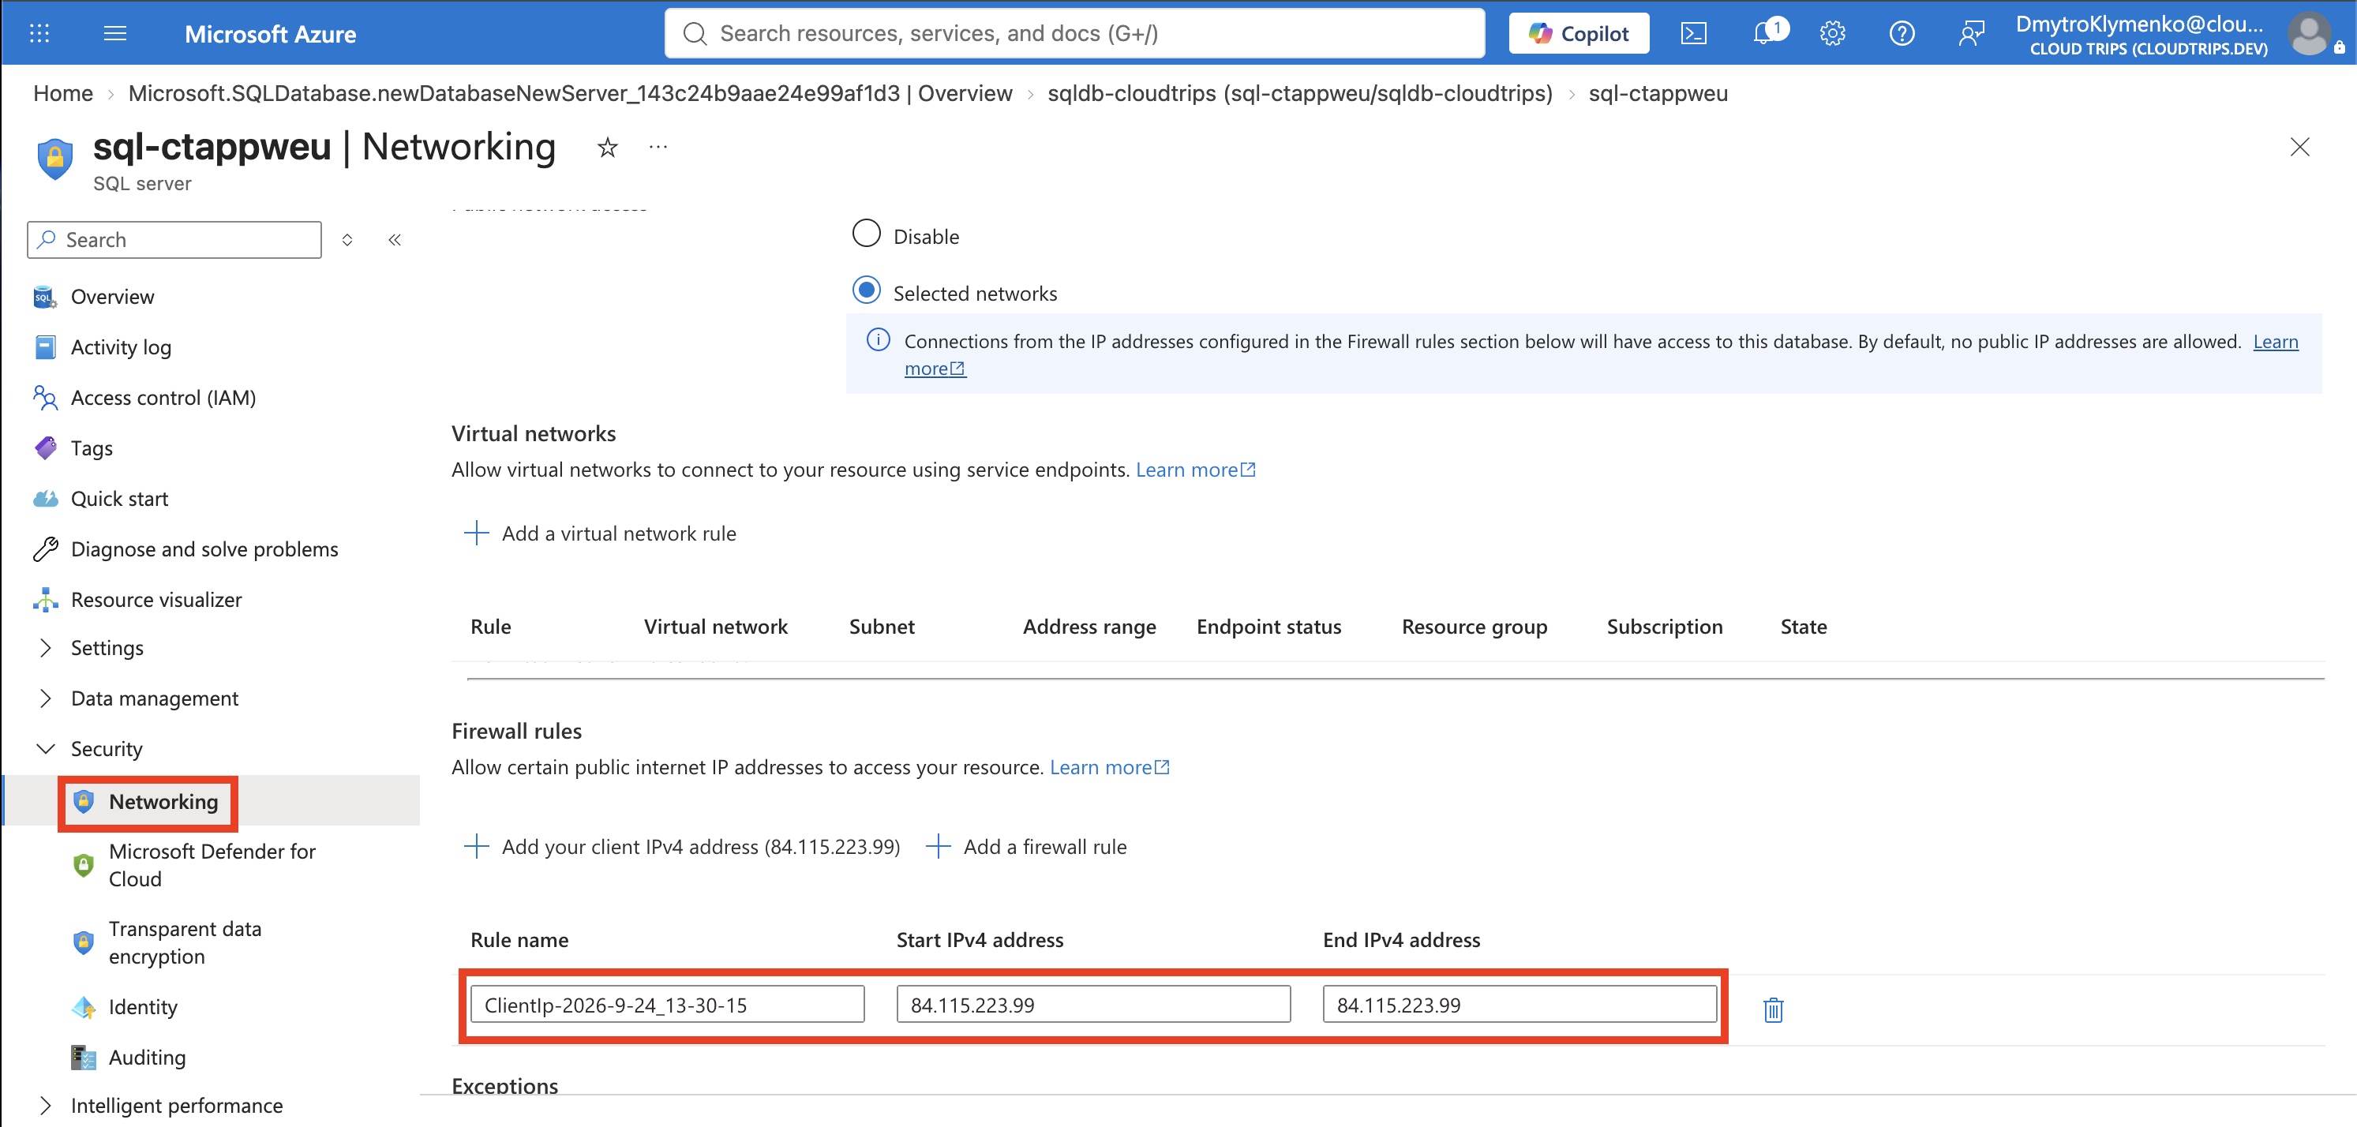Click the Quick start cloud icon

point(45,499)
